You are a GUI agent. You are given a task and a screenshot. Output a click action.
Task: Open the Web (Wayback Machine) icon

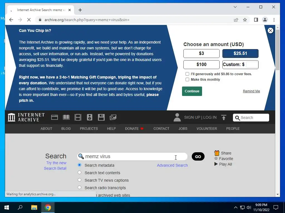(54, 117)
